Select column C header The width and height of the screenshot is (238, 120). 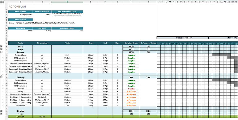coord(42,2)
